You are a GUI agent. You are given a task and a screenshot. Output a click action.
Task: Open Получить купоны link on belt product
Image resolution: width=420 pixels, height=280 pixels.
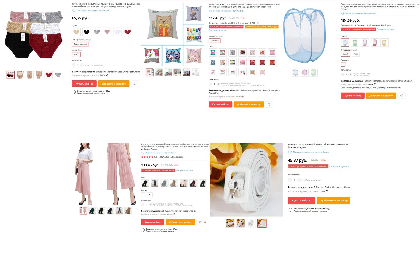pyautogui.click(x=339, y=166)
